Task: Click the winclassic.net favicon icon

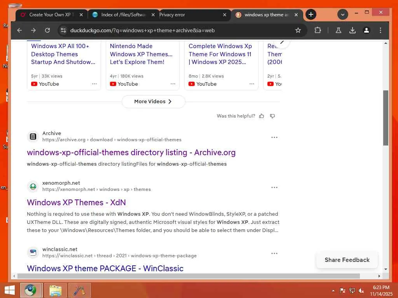Action: [x=33, y=253]
